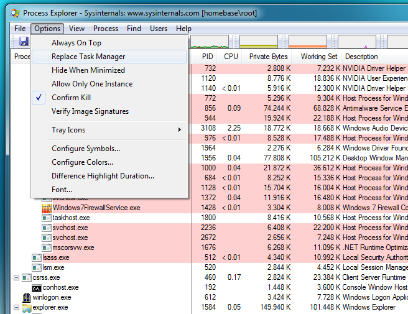408x314 pixels.
Task: Open the CPU usage history graph
Action: point(210,42)
